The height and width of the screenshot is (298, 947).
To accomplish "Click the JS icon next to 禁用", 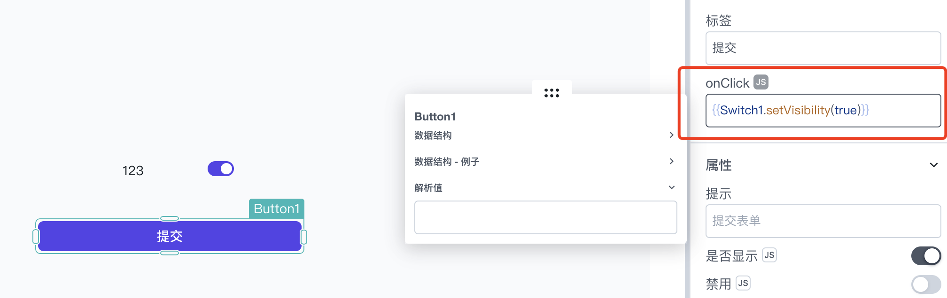I will click(x=743, y=283).
